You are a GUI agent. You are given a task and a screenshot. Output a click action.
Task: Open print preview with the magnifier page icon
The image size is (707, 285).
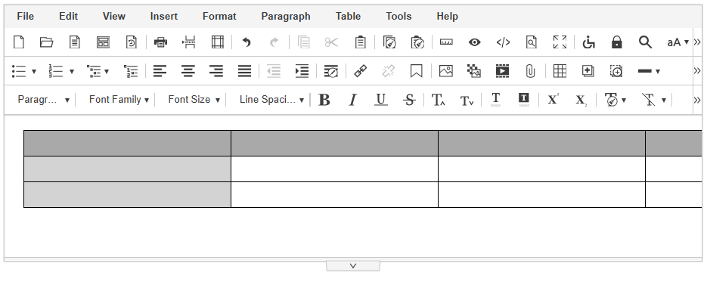pyautogui.click(x=532, y=42)
